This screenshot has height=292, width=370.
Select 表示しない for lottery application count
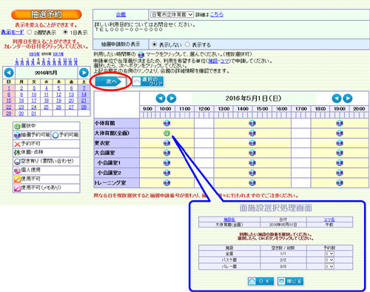[x=155, y=44]
